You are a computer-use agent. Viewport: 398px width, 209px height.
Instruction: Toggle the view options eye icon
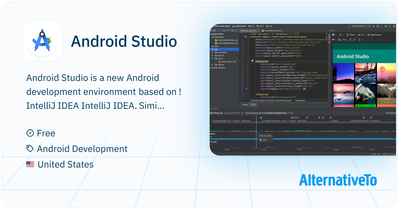point(334,39)
